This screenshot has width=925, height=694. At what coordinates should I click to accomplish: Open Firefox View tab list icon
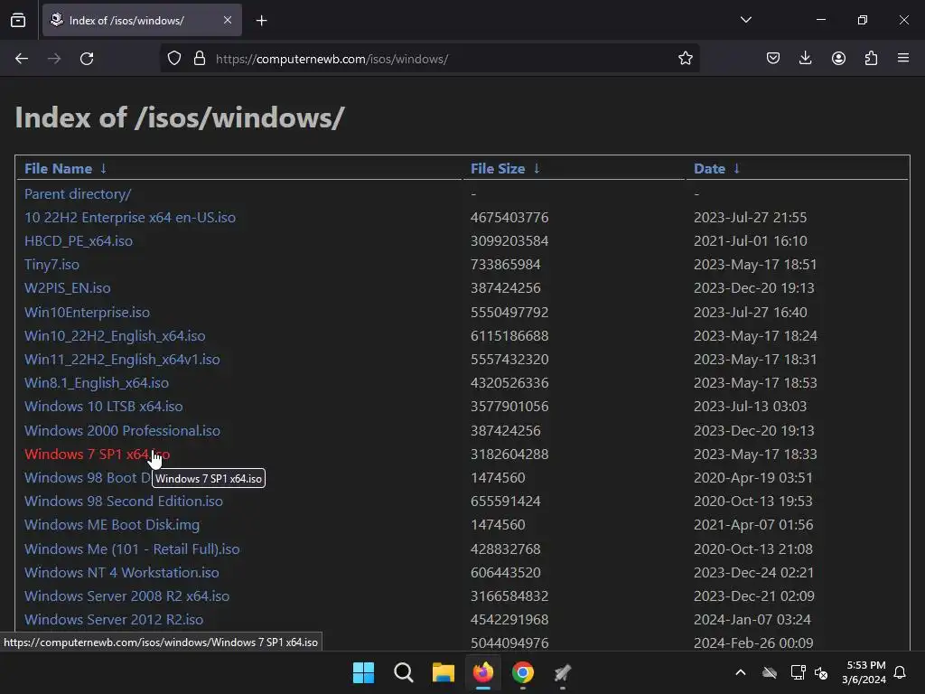click(18, 20)
